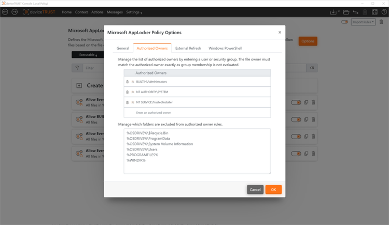Clear the filter with the backspace icon

(x=312, y=68)
